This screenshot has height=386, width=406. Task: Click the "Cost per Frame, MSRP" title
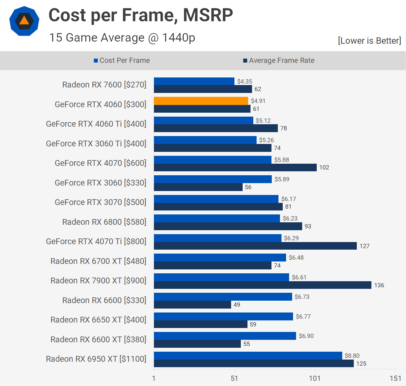[141, 15]
